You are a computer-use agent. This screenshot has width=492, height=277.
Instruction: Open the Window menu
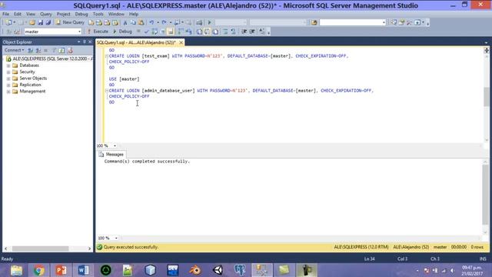click(x=116, y=14)
